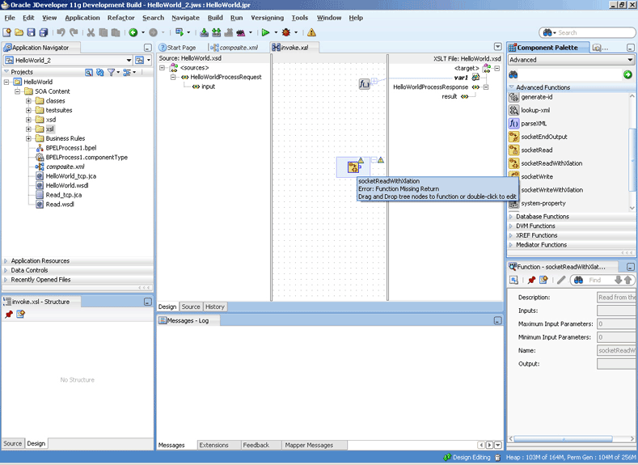Image resolution: width=638 pixels, height=465 pixels.
Task: Toggle the red pin in Function inspector
Action: tap(531, 280)
